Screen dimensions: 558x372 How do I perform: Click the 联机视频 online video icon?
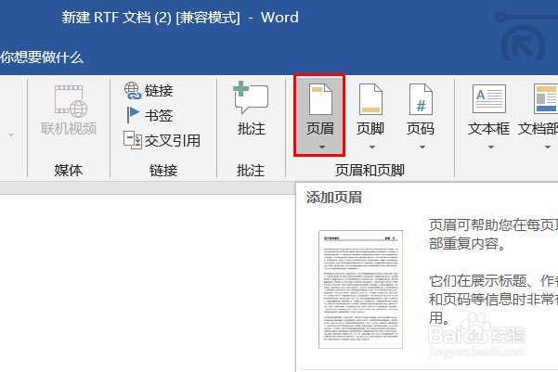point(71,101)
